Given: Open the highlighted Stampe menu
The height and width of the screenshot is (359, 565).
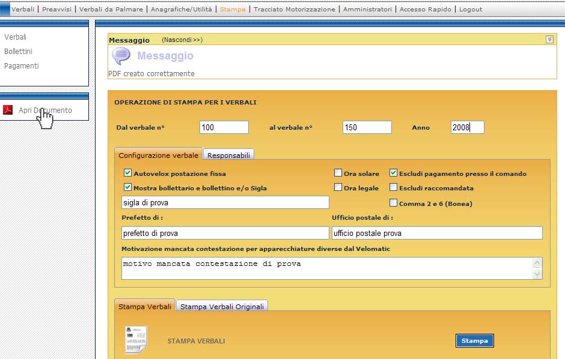Looking at the screenshot, I should (x=233, y=10).
